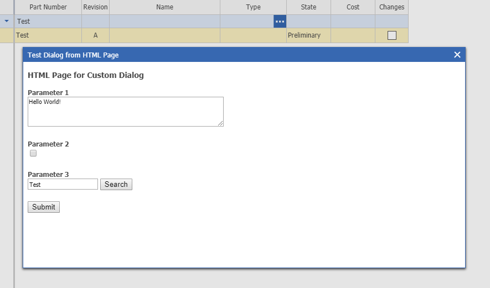Screen dimensions: 490x288
Task: Click the Name filter cell in the search row
Action: point(164,22)
